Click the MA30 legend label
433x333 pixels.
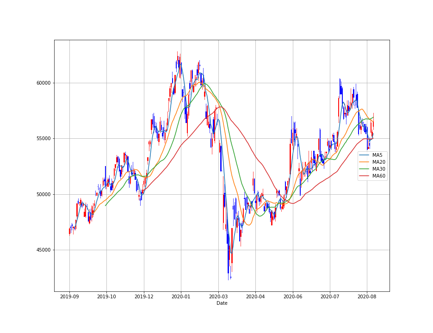click(378, 169)
